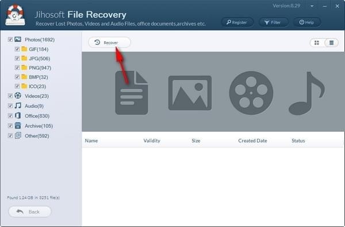The height and width of the screenshot is (227, 345).
Task: Click the JPG folder icon
Action: (x=24, y=58)
